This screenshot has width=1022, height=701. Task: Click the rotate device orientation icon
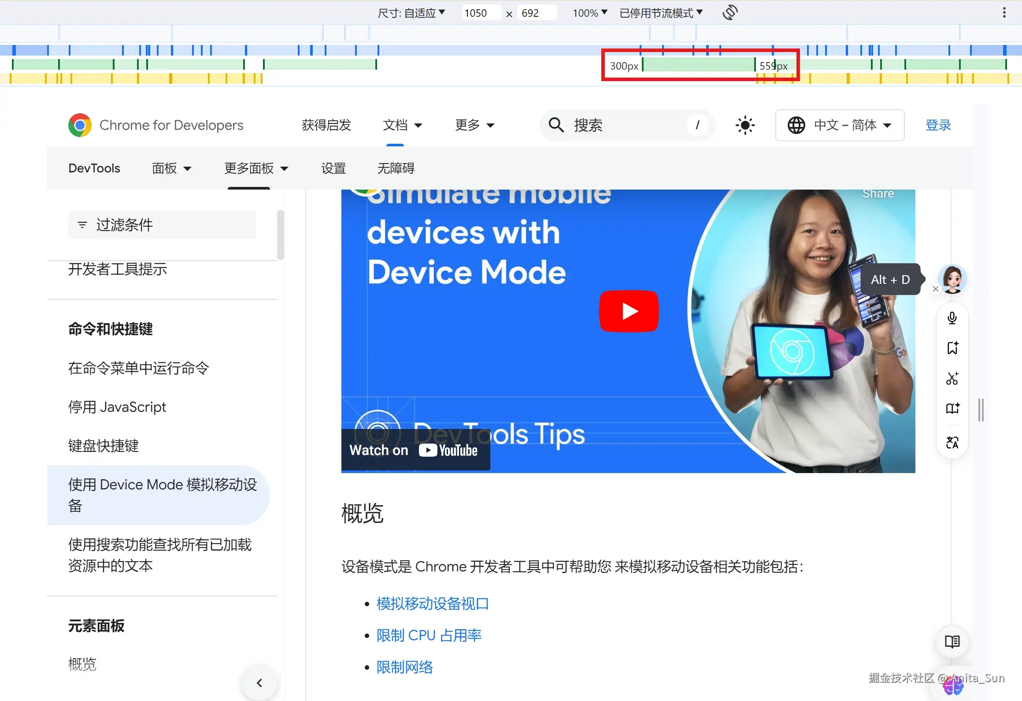coord(730,12)
